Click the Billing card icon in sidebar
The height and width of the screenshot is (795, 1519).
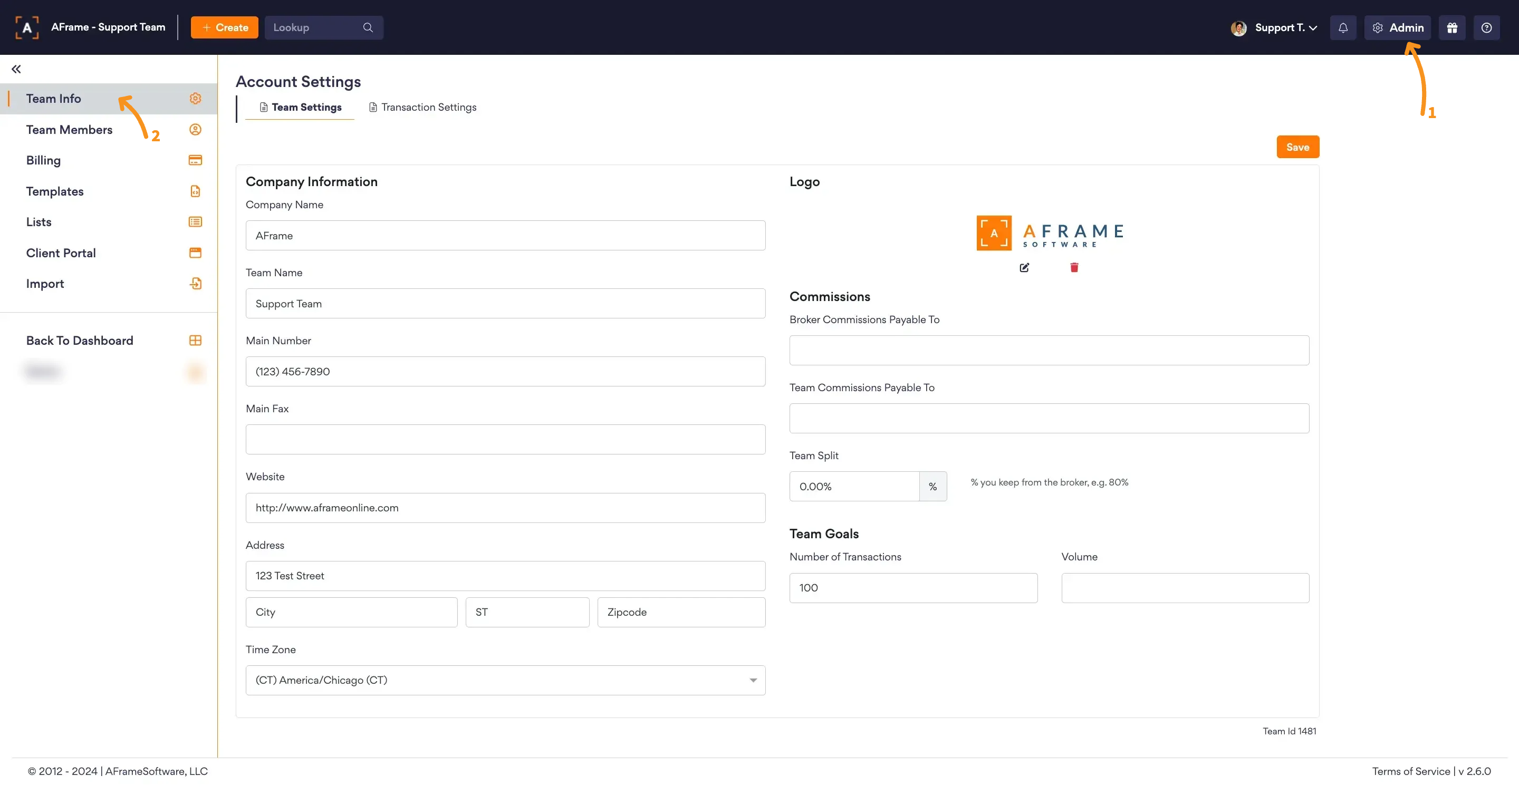[195, 160]
